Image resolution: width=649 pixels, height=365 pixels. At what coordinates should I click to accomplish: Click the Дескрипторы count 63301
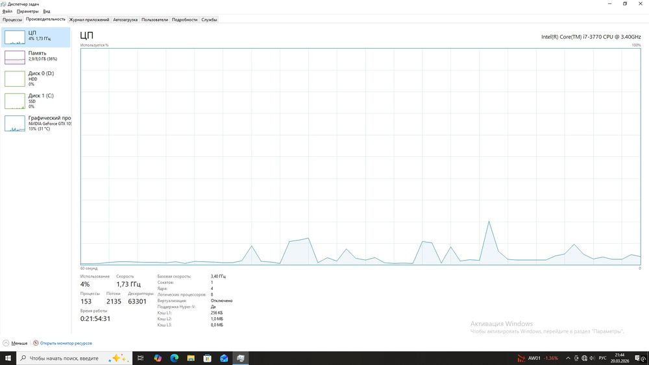[x=137, y=301]
